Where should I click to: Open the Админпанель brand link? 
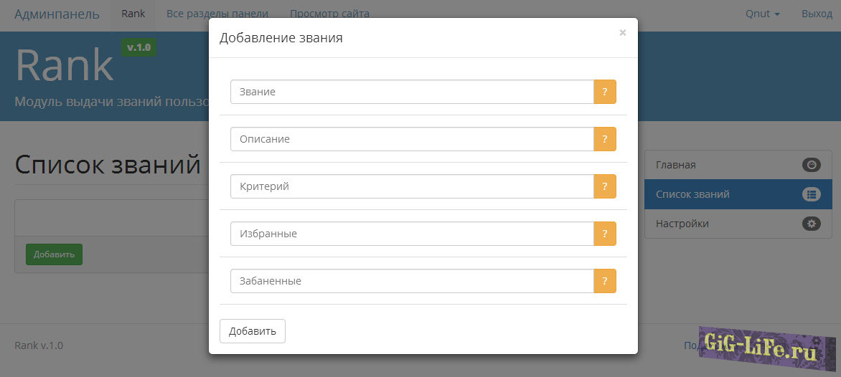[57, 14]
